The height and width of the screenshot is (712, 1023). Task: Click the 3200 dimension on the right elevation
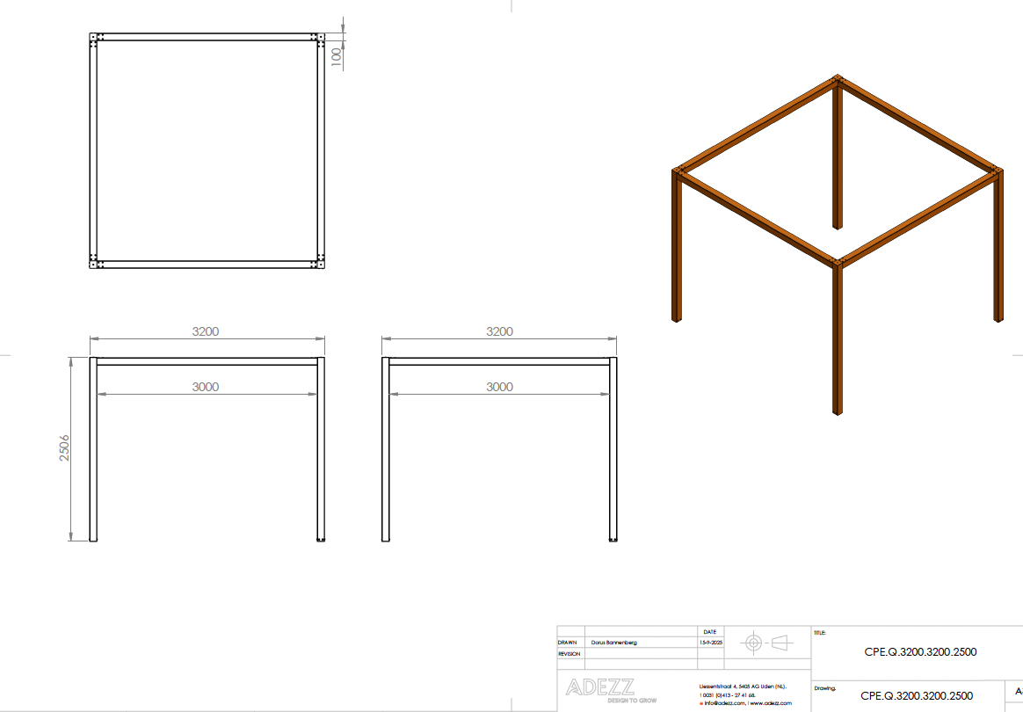pos(499,331)
